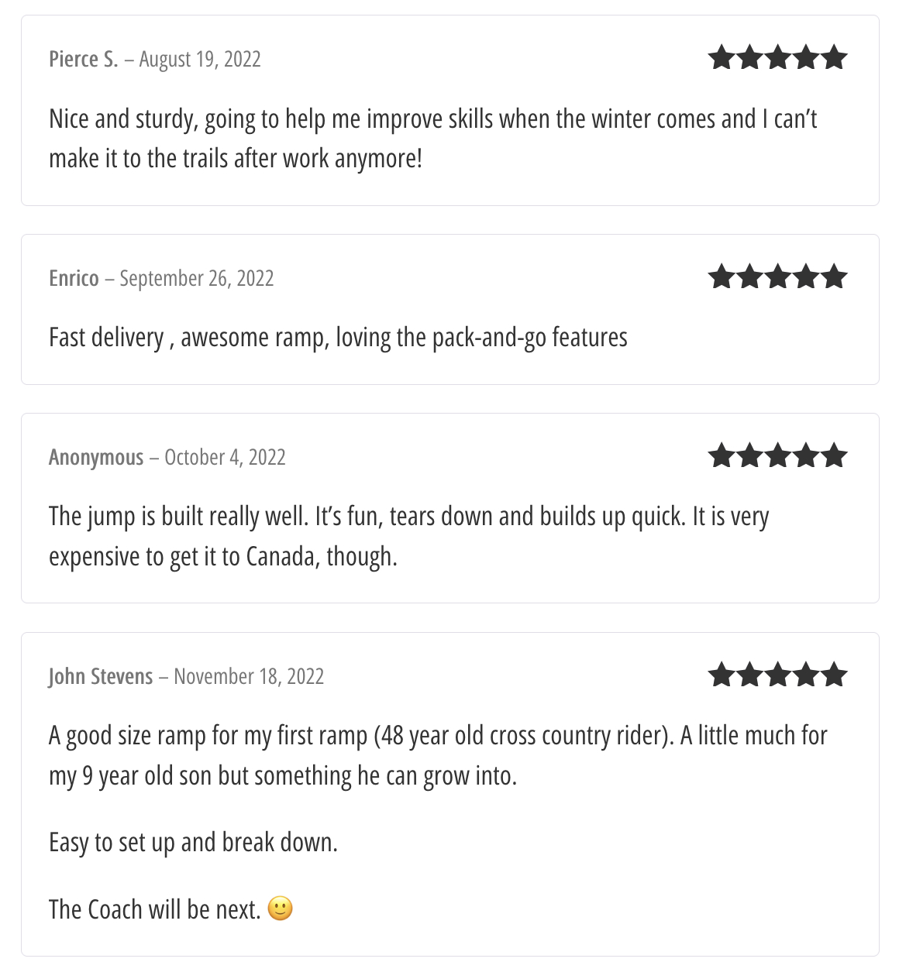Click the second star of Anonymous review's rating
This screenshot has height=962, width=899.
[x=750, y=456]
